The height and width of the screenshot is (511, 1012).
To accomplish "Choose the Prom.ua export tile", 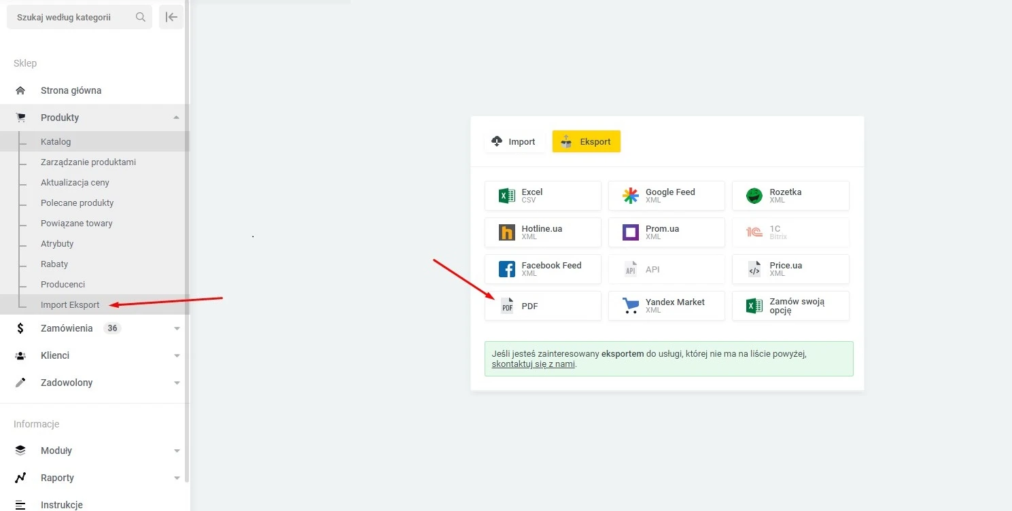I will coord(666,232).
